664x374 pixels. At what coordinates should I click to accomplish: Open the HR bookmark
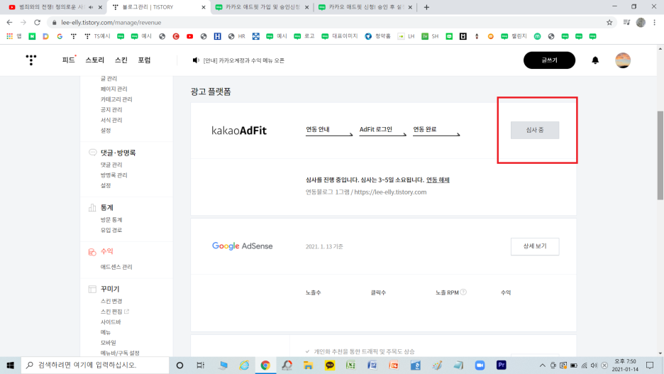237,36
